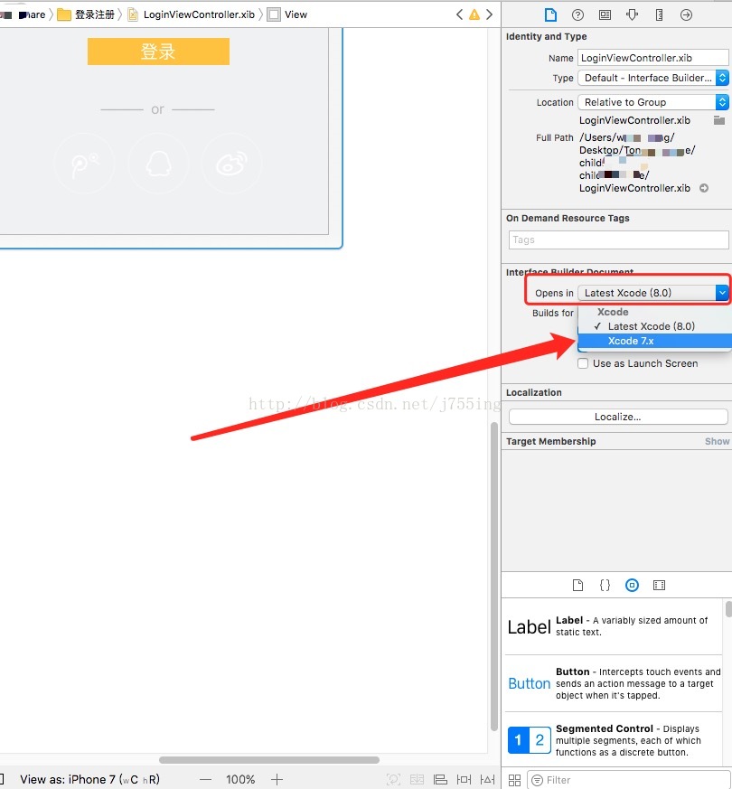This screenshot has height=789, width=732.
Task: Open the Identity inspector
Action: pyautogui.click(x=605, y=14)
